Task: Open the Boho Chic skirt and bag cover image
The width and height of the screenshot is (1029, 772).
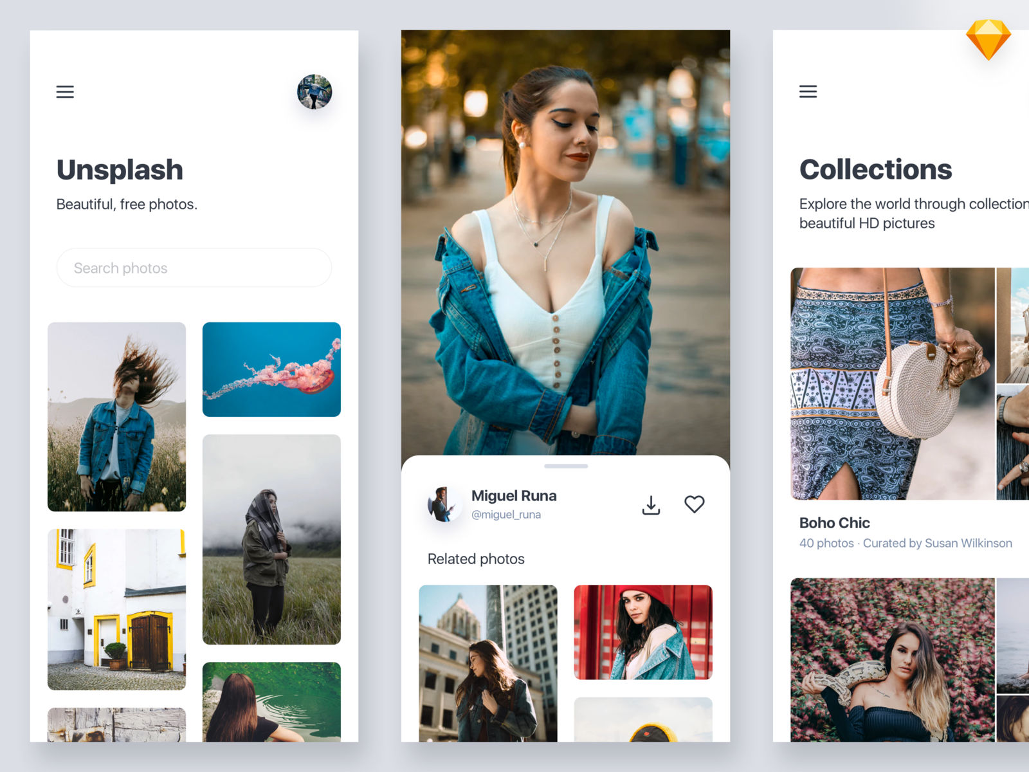Action: [892, 383]
